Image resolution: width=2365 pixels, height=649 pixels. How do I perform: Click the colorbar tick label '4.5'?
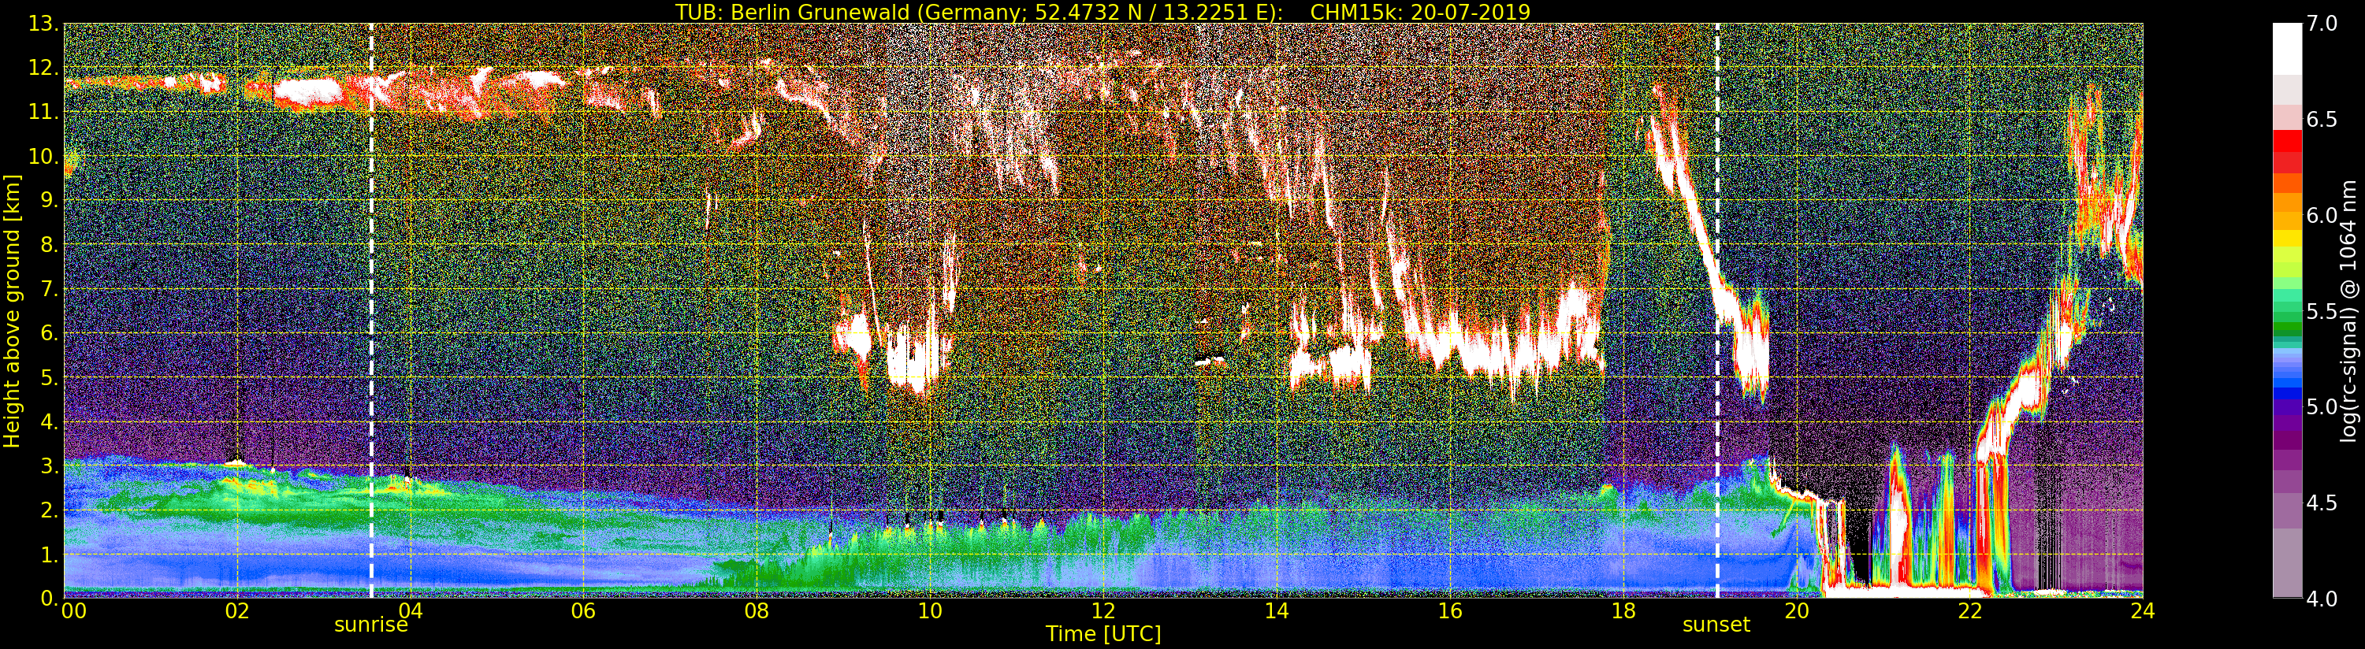click(x=2321, y=503)
